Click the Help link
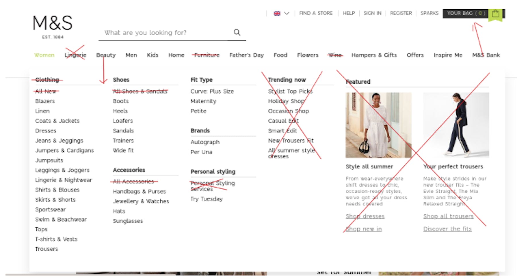 (349, 13)
